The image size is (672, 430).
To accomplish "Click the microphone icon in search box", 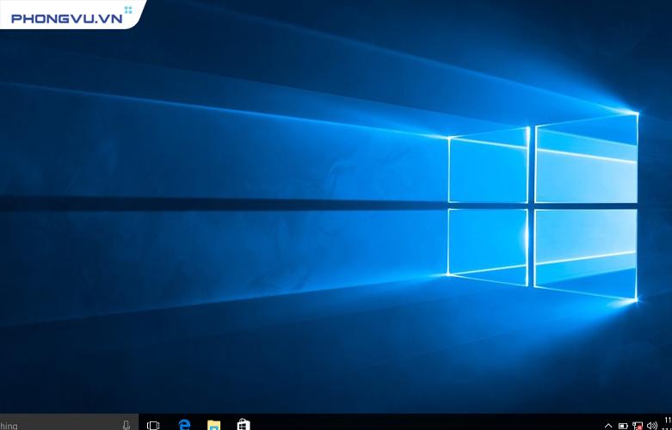I will 126,425.
